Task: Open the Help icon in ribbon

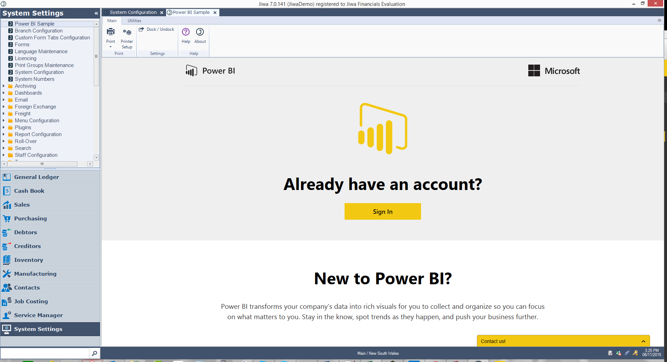Action: (186, 32)
